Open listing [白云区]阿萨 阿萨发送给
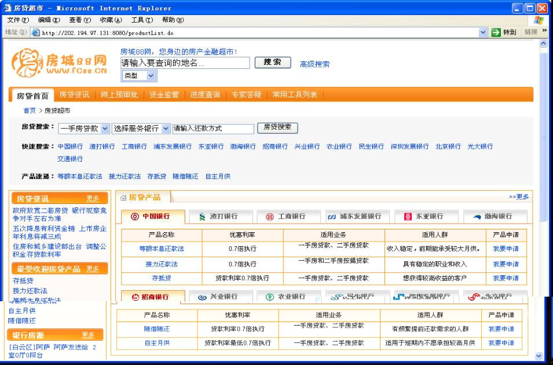 52,351
